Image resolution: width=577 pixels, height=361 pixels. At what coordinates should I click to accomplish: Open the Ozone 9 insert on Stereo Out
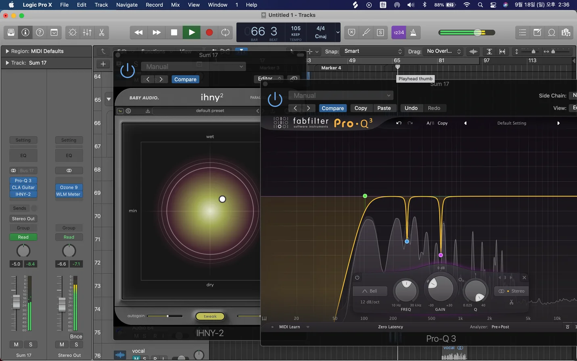coord(69,187)
